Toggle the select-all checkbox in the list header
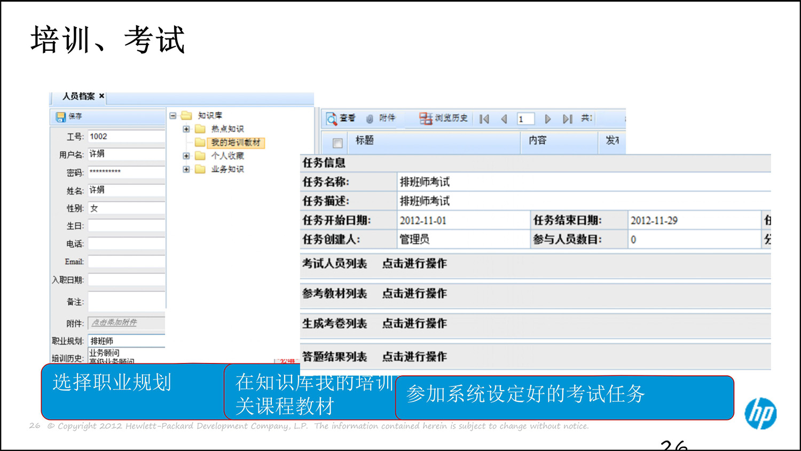The height and width of the screenshot is (451, 801). (x=338, y=142)
